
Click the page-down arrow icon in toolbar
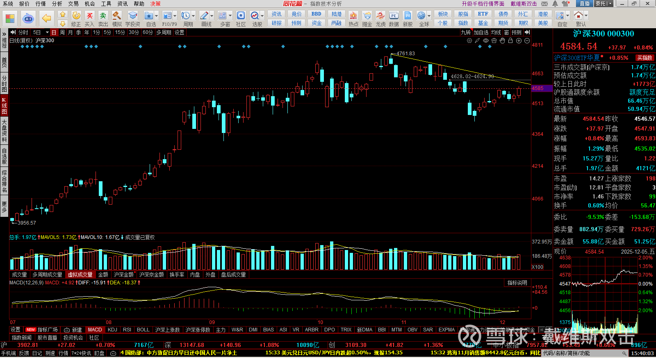coord(63,23)
